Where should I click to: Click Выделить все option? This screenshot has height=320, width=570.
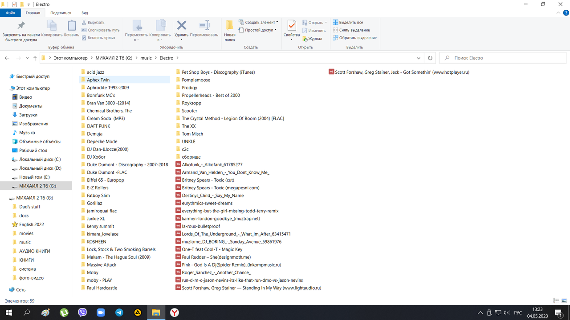coord(348,22)
